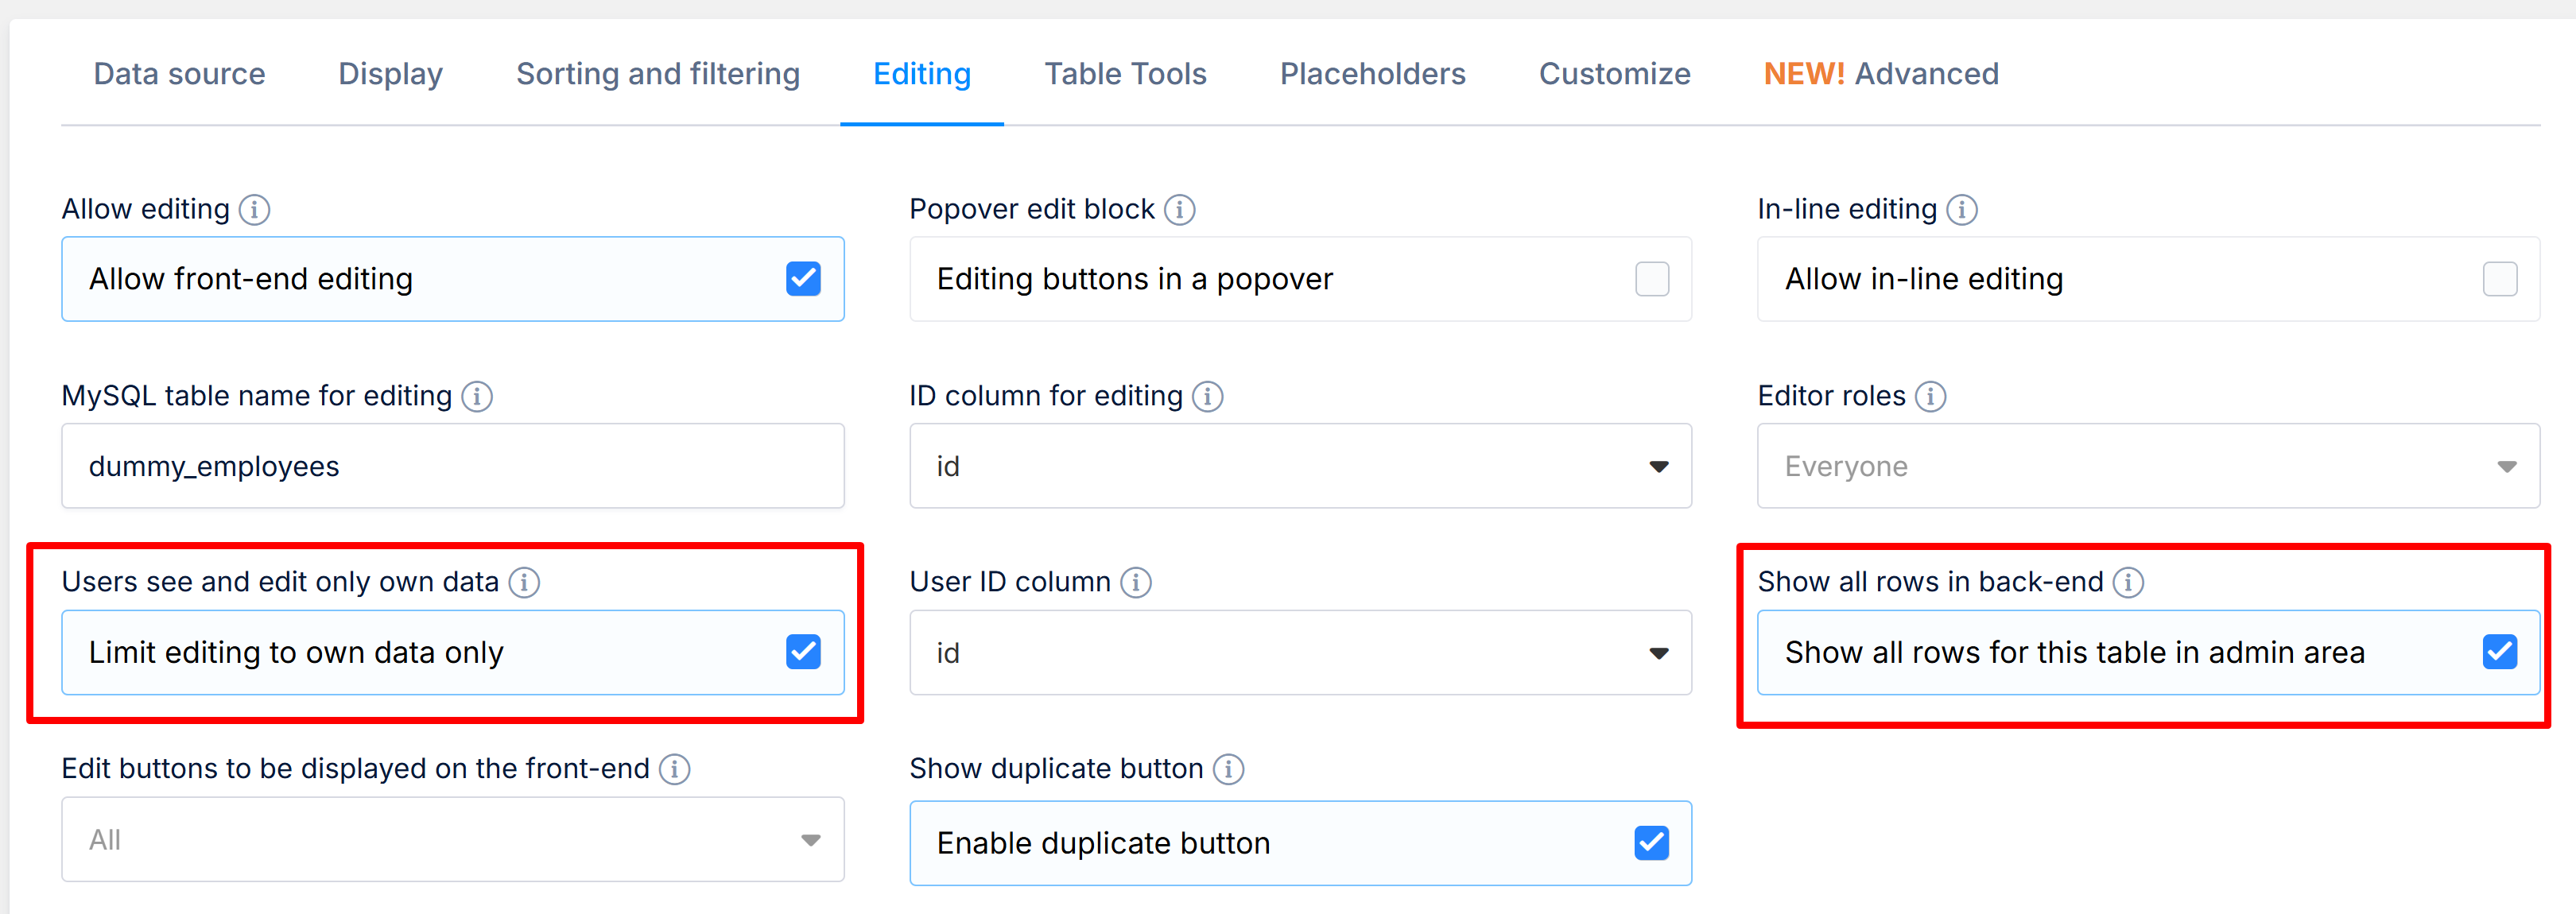Open the Editor roles Everyone dropdown
Image resolution: width=2576 pixels, height=914 pixels.
(x=2148, y=467)
